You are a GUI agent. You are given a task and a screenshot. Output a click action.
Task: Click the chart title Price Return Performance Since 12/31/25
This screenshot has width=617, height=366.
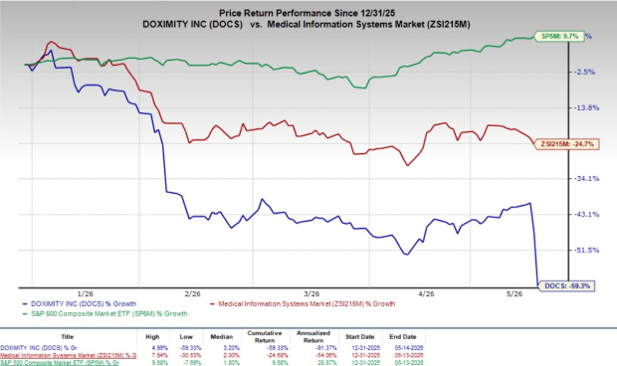coord(307,13)
